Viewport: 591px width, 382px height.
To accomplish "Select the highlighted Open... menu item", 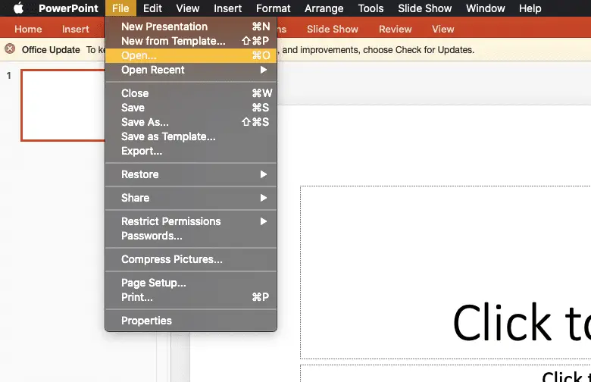I will click(191, 55).
